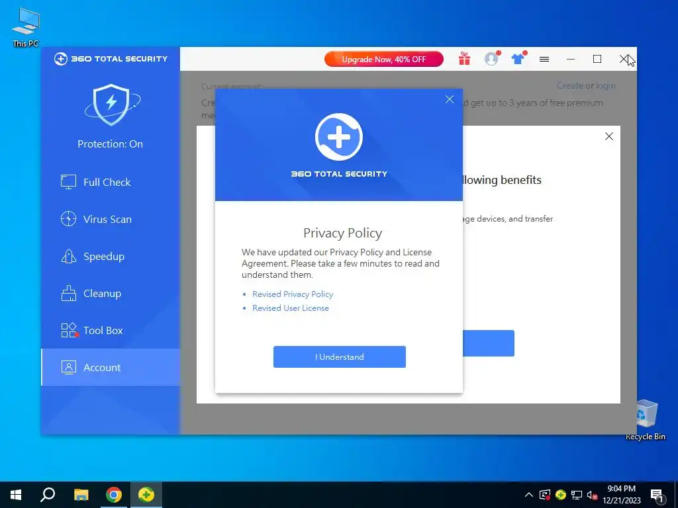678x508 pixels.
Task: Click the blue button behind the dialog
Action: [x=488, y=343]
